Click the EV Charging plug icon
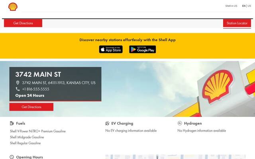Screen dimensions: 255x159 click(107, 124)
